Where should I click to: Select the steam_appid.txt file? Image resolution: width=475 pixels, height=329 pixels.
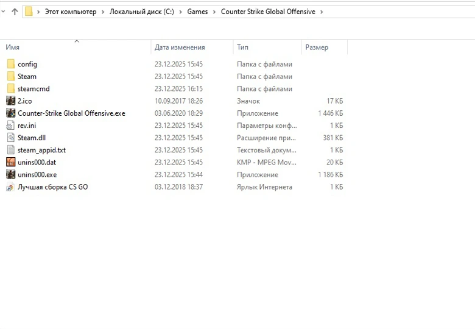(x=41, y=150)
